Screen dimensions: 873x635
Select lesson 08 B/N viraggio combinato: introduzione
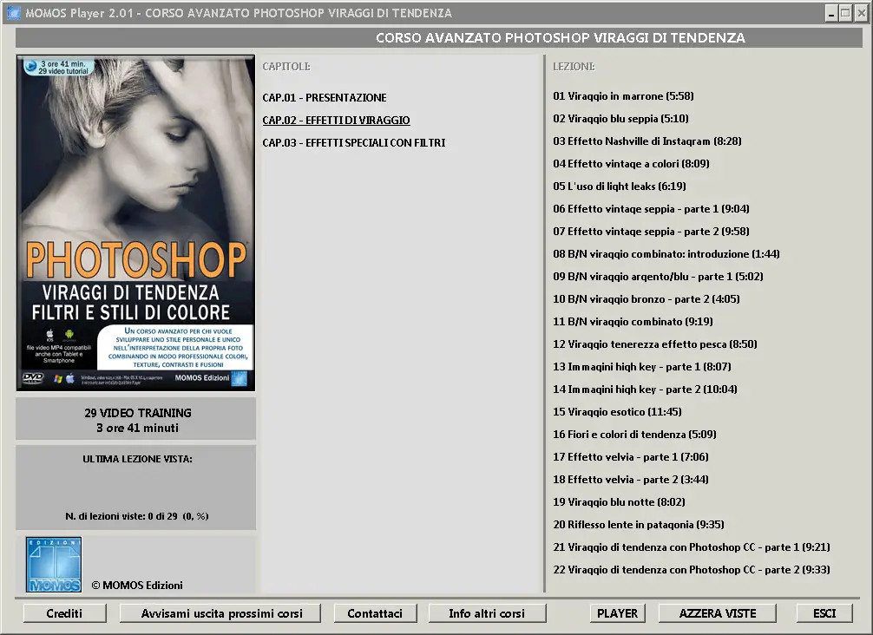point(666,254)
